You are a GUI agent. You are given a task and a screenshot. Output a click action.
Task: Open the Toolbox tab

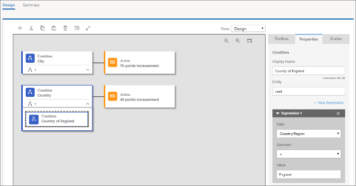click(x=281, y=39)
